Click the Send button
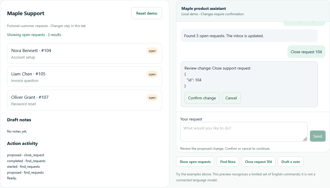 point(318,136)
